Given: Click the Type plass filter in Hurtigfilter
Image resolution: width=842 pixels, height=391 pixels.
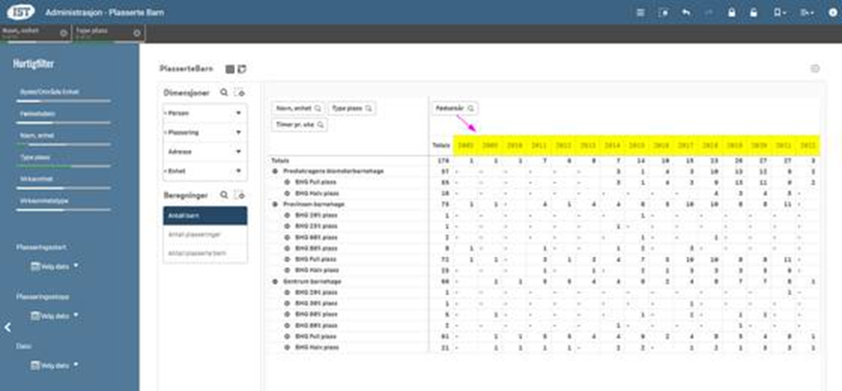Looking at the screenshot, I should point(36,157).
